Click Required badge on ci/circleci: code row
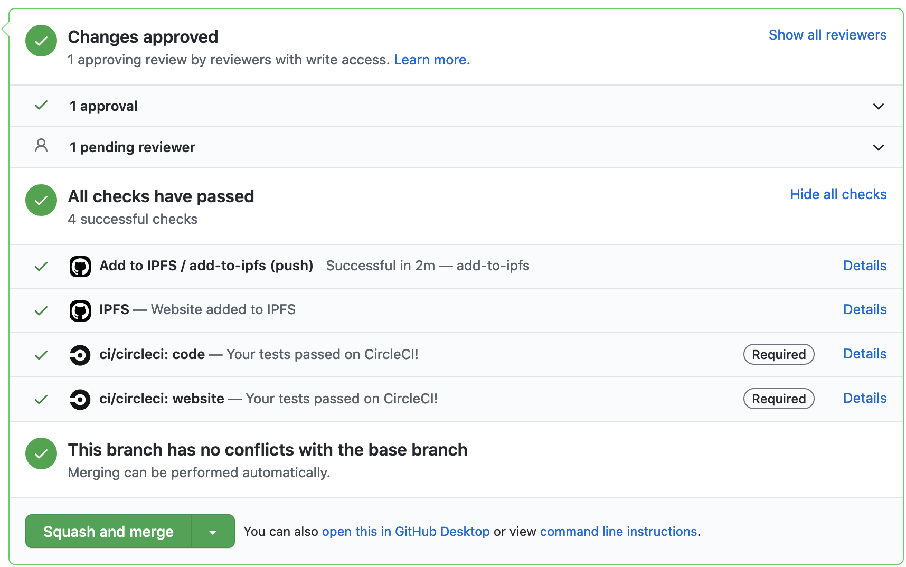Viewport: 906px width, 567px height. (x=779, y=354)
